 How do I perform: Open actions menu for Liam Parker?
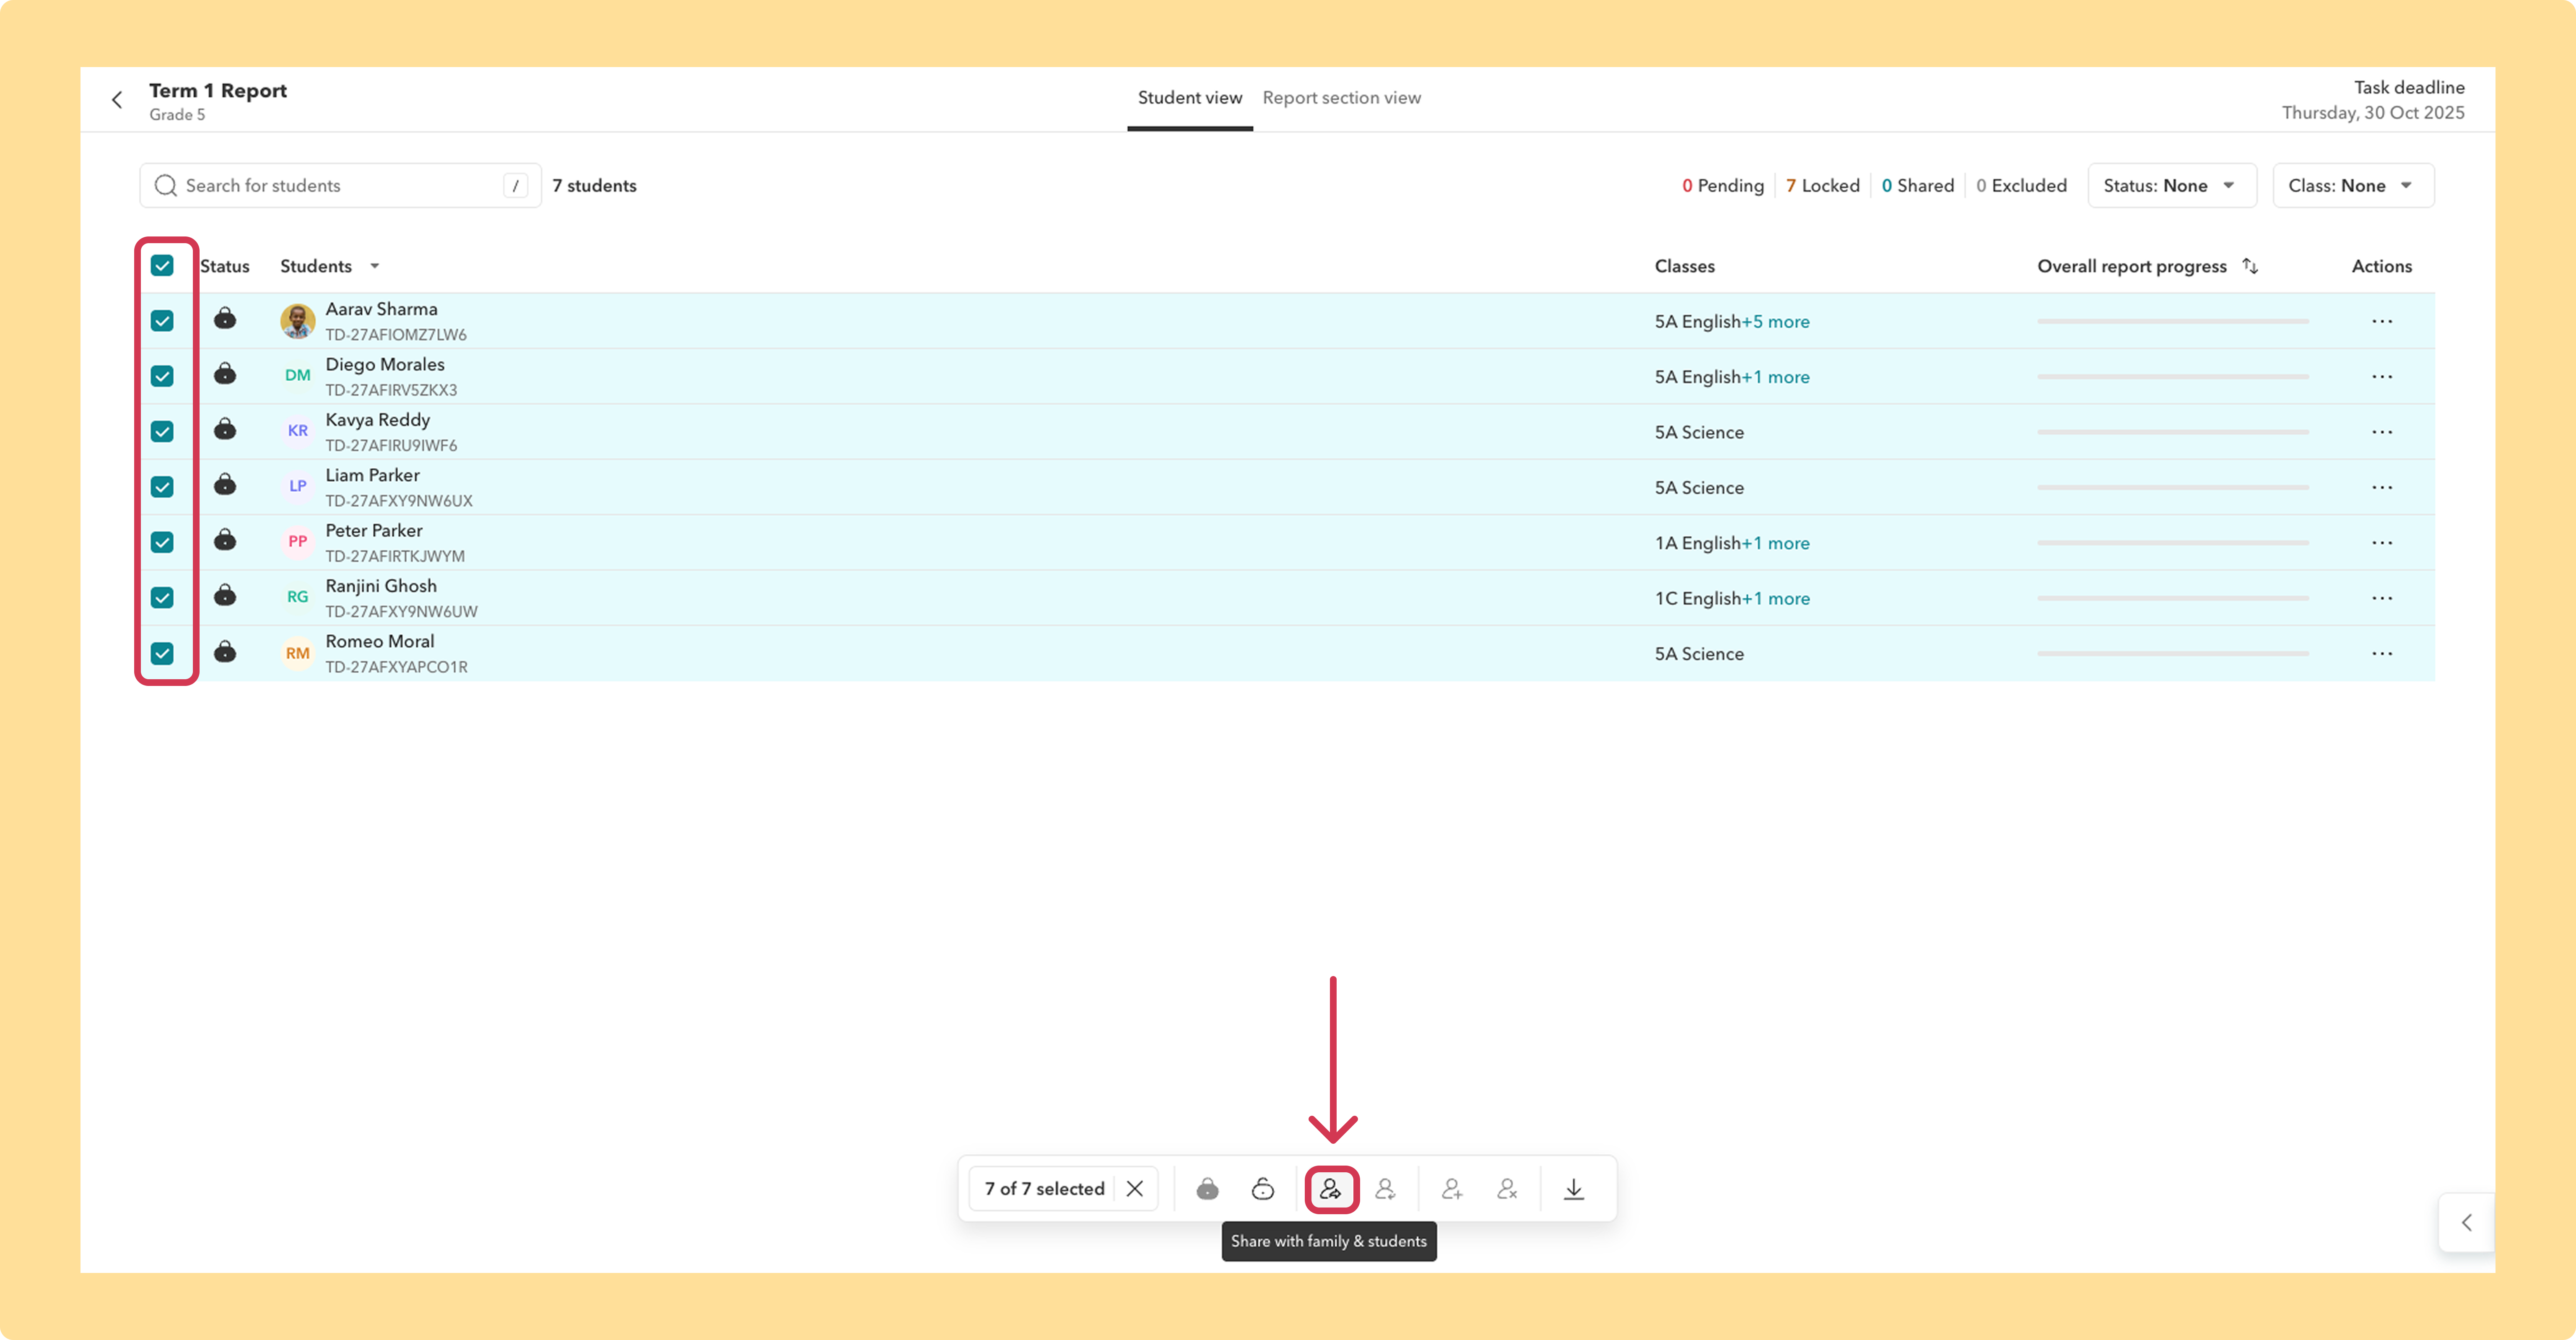point(2382,487)
